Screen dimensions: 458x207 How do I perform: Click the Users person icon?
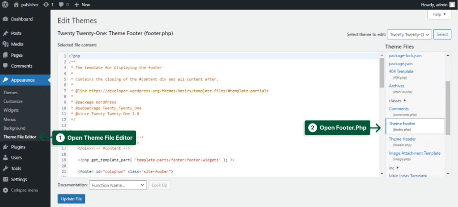5,158
